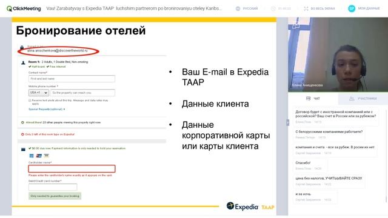Open the USA +1 country code dropdown

pyautogui.click(x=39, y=93)
